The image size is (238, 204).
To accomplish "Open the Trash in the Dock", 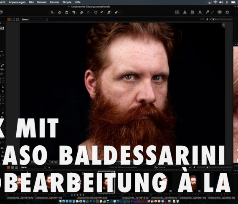I will [x=177, y=201].
